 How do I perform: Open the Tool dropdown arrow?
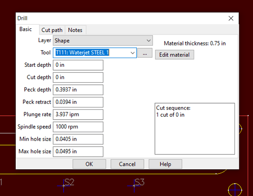[132, 53]
